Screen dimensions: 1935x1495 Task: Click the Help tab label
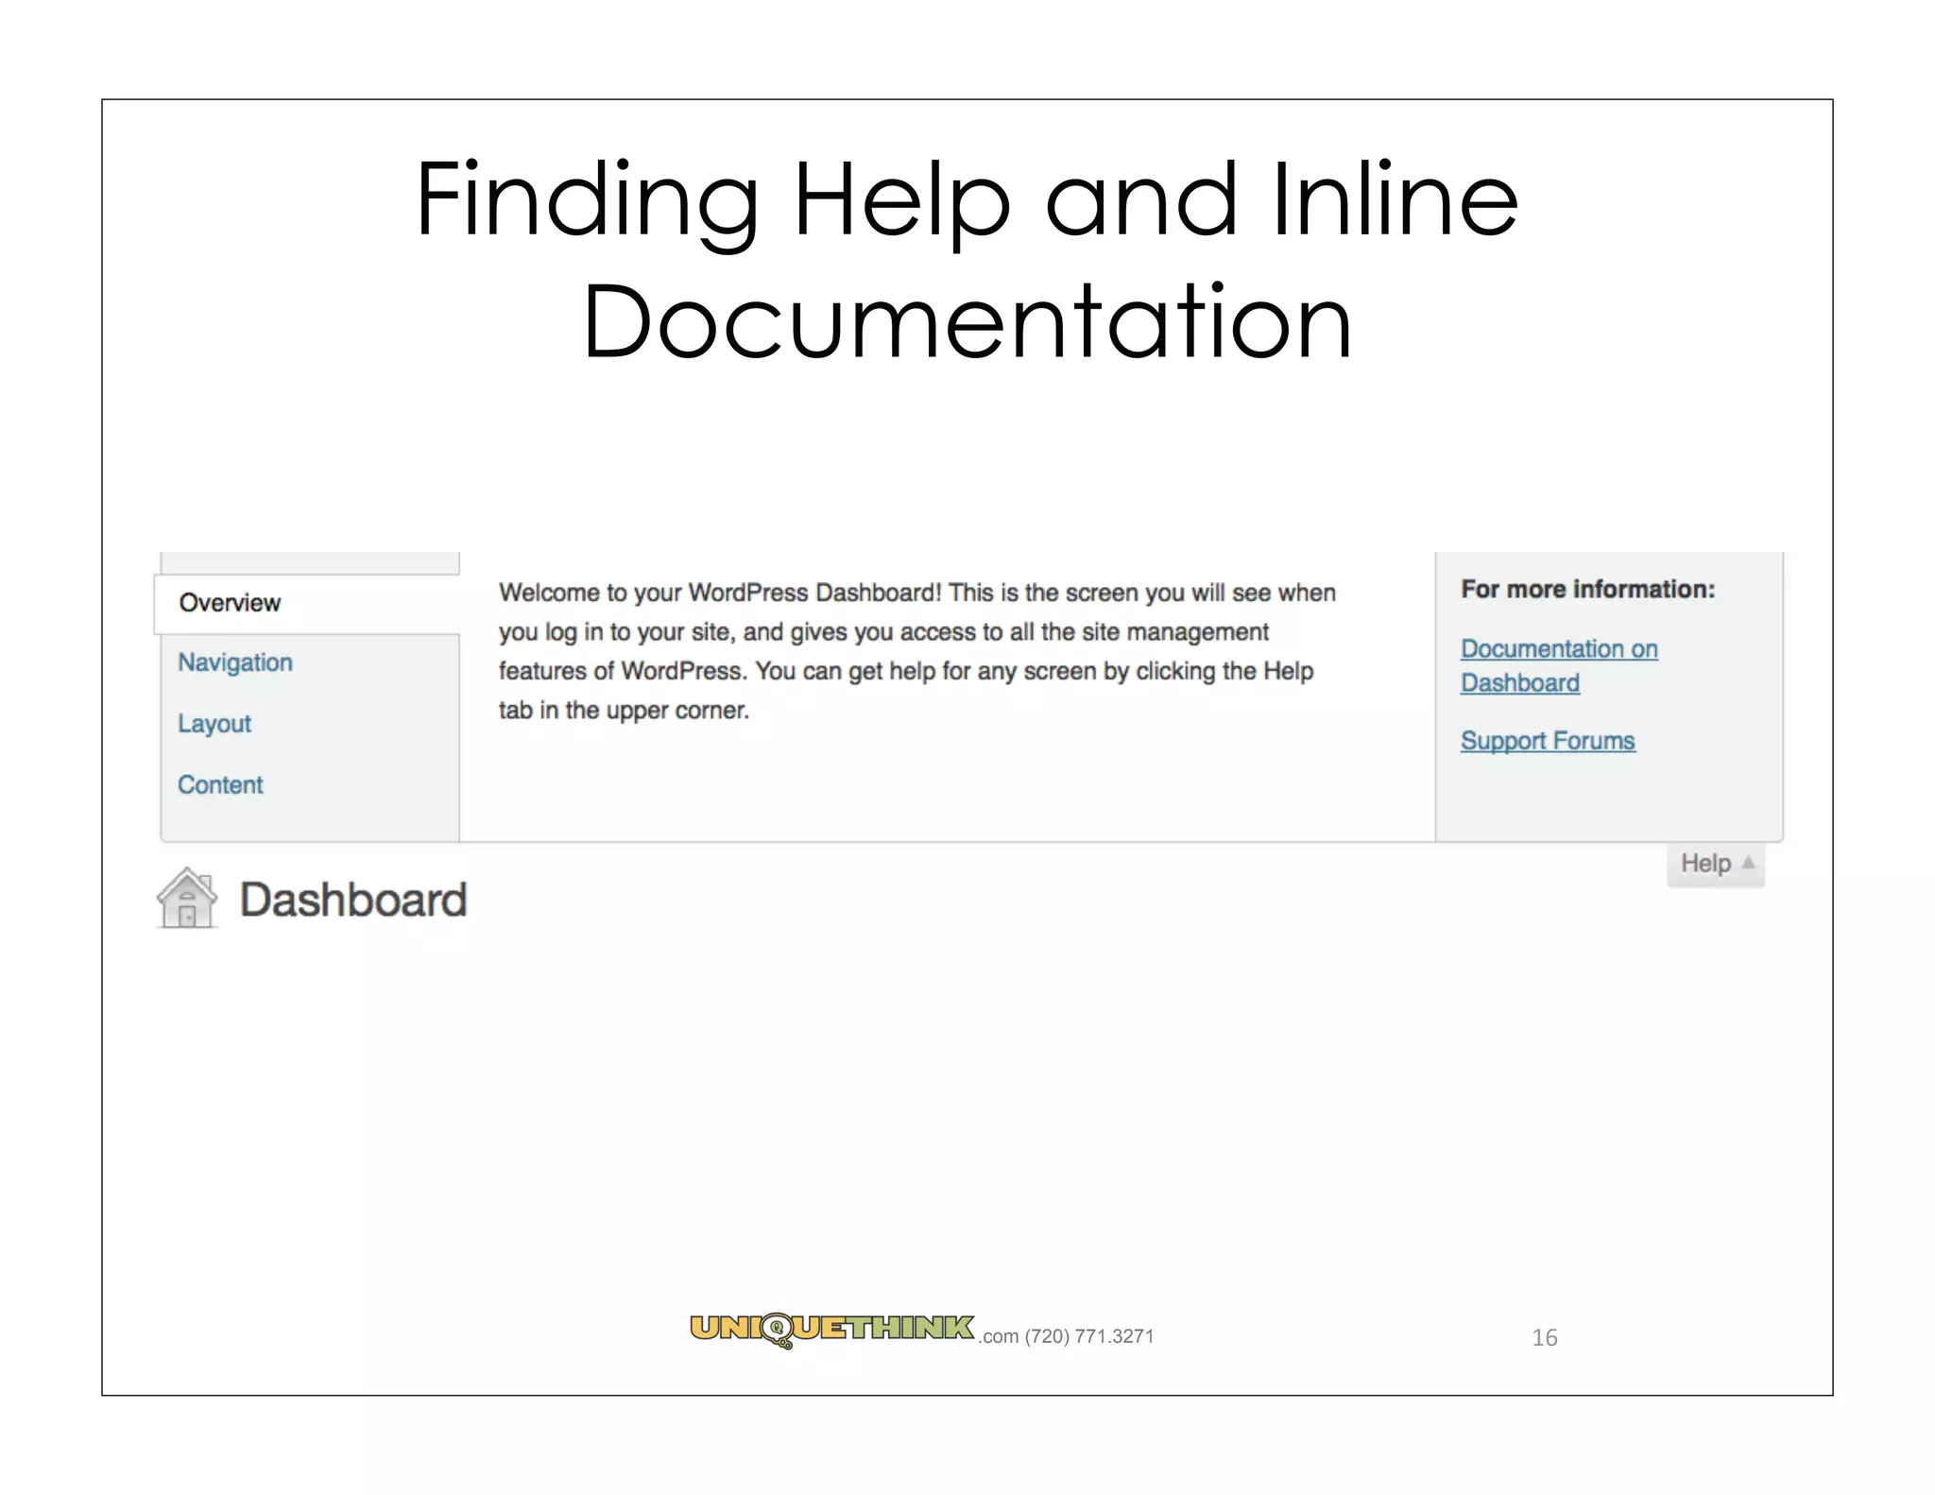pyautogui.click(x=1704, y=864)
